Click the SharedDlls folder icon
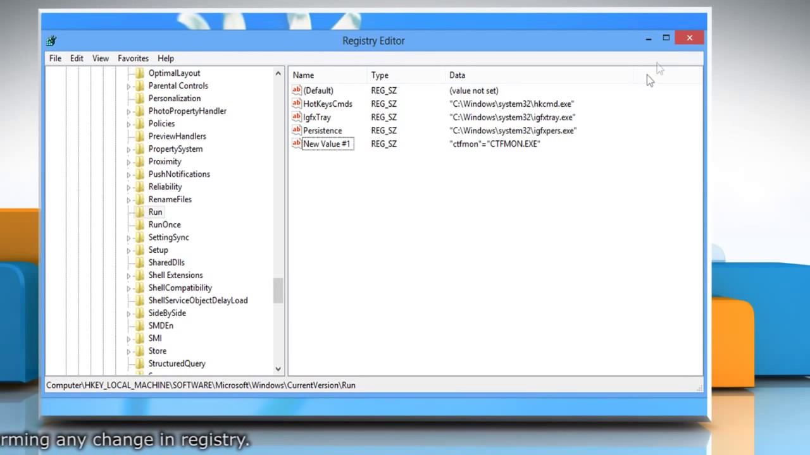 click(140, 263)
